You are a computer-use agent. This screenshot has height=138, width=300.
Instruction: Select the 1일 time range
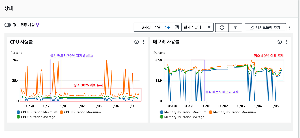[x=157, y=27]
